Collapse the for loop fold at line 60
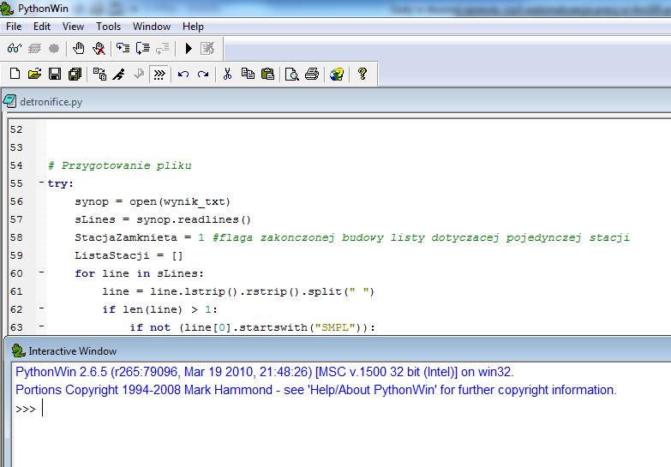This screenshot has height=467, width=671. tap(41, 272)
